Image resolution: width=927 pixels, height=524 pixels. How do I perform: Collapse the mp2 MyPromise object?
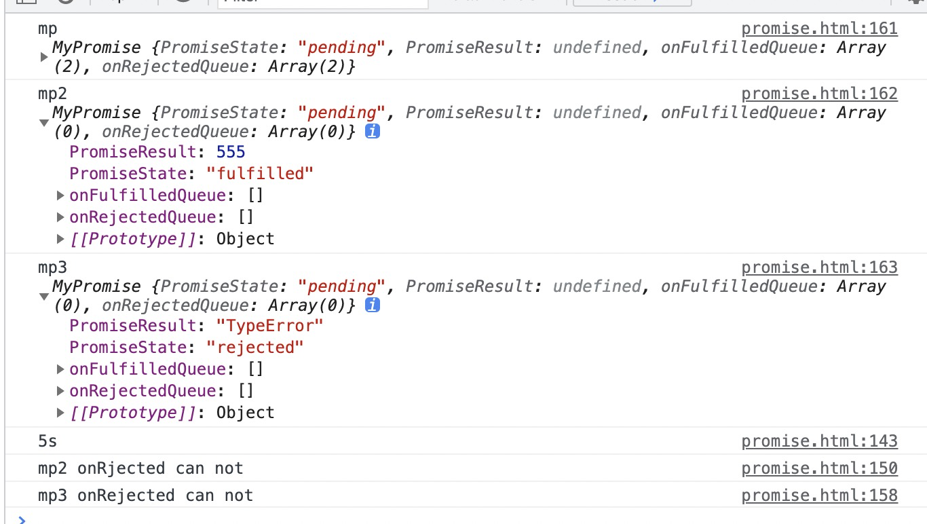click(x=44, y=122)
